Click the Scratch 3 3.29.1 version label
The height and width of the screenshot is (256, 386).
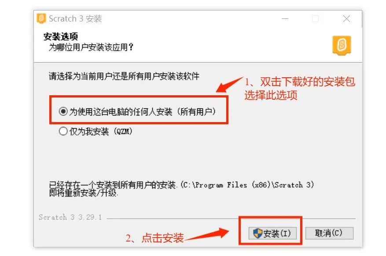click(x=70, y=217)
